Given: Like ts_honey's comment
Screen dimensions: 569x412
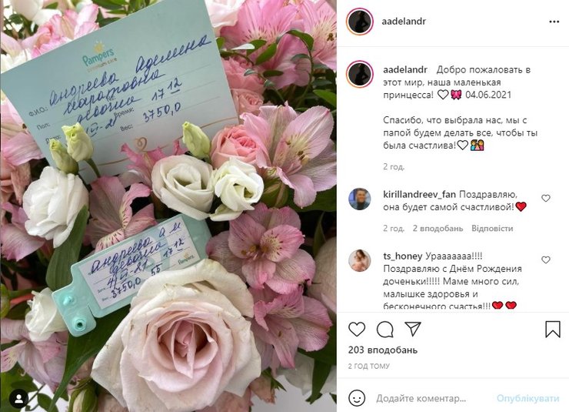Looking at the screenshot, I should click(546, 260).
